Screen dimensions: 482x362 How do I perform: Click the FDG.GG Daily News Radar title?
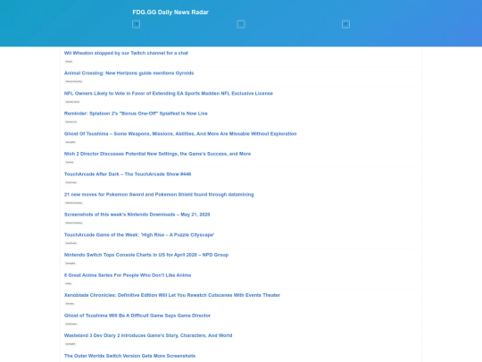[x=170, y=13]
